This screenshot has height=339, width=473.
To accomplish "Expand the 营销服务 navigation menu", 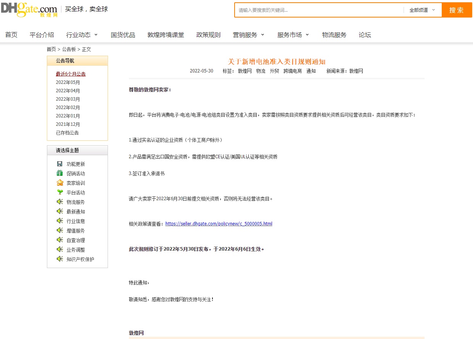I will click(x=249, y=35).
